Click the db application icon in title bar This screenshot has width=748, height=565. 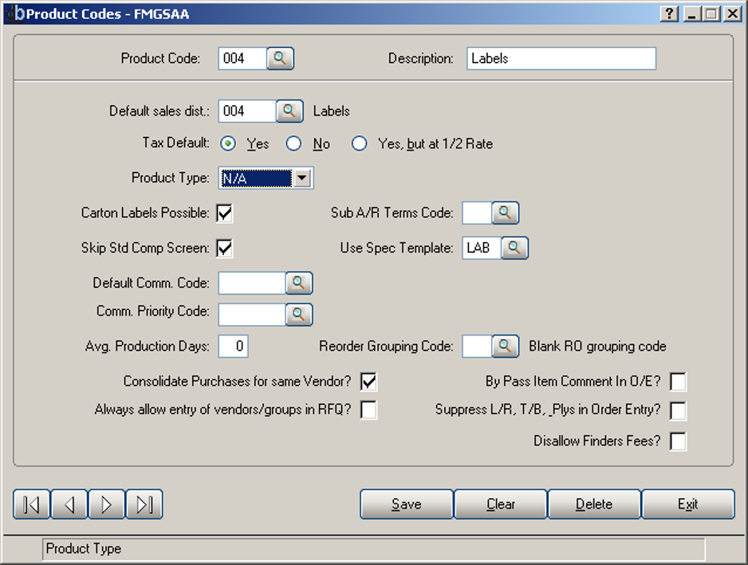click(x=15, y=14)
